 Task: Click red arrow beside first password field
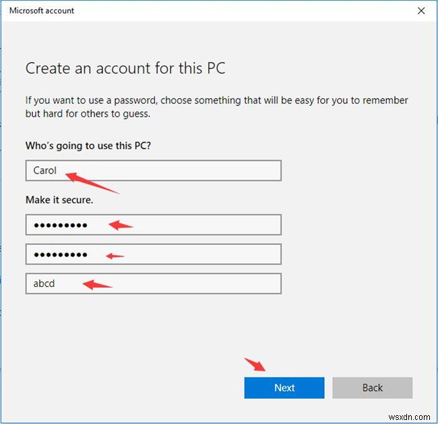(121, 225)
